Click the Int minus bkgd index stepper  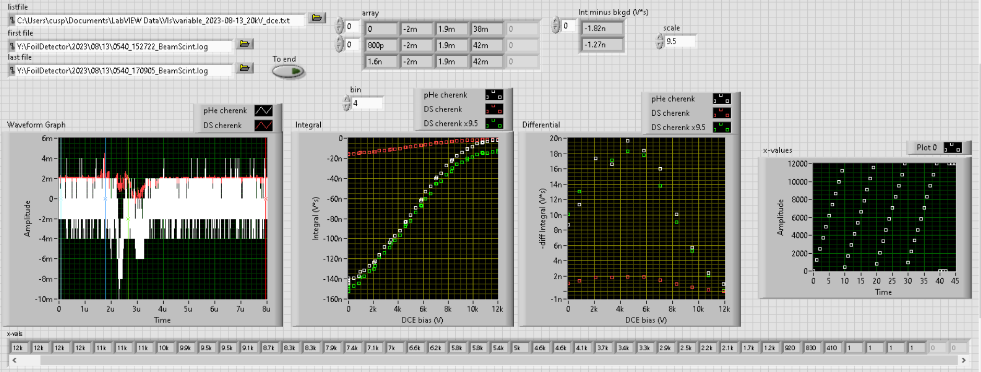pyautogui.click(x=556, y=26)
